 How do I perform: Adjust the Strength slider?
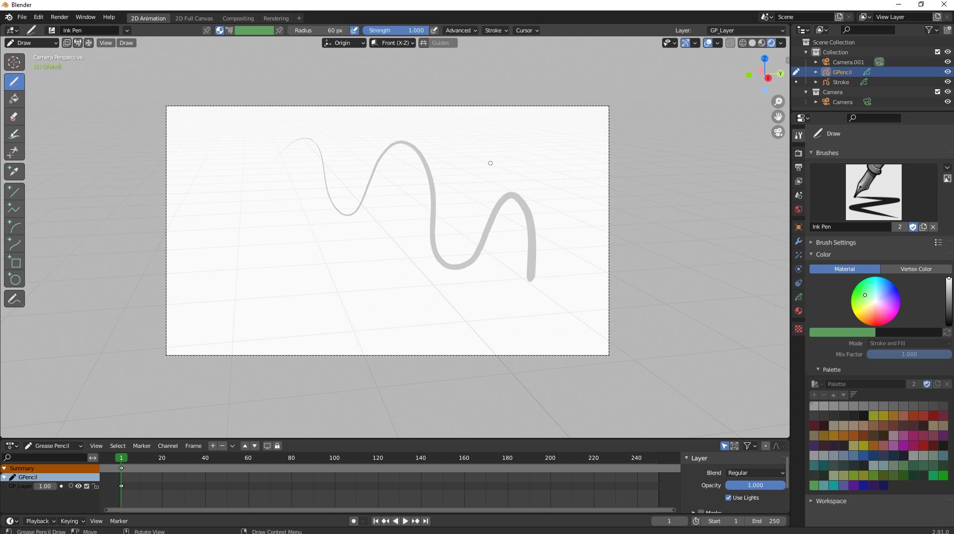(396, 30)
